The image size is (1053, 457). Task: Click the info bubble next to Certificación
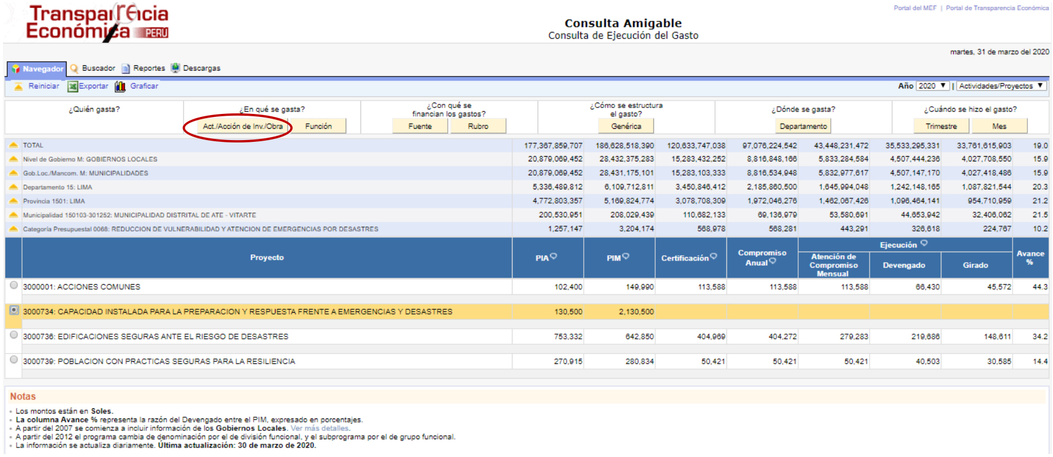(x=713, y=256)
